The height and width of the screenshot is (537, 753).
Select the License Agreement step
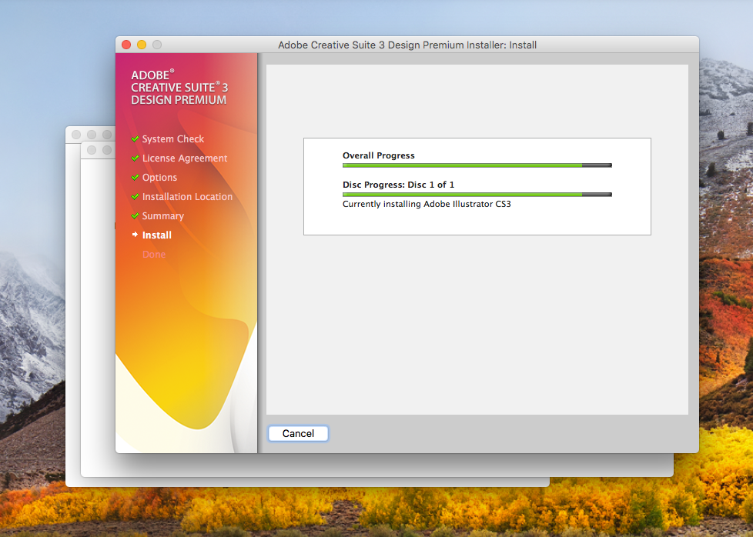(x=185, y=158)
